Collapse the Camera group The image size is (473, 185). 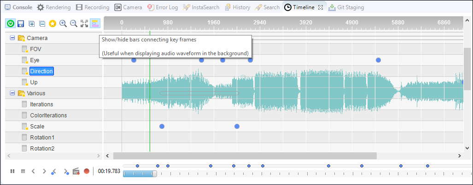[12, 38]
